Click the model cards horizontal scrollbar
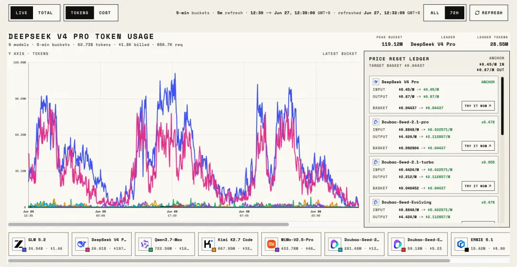This screenshot has height=267, width=517. (229, 261)
